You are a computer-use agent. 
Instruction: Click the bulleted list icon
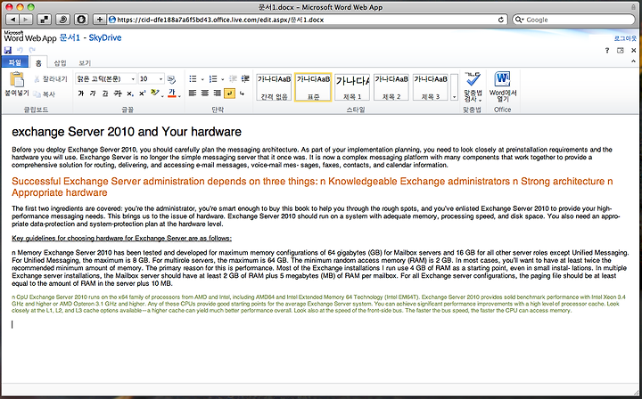pos(193,79)
